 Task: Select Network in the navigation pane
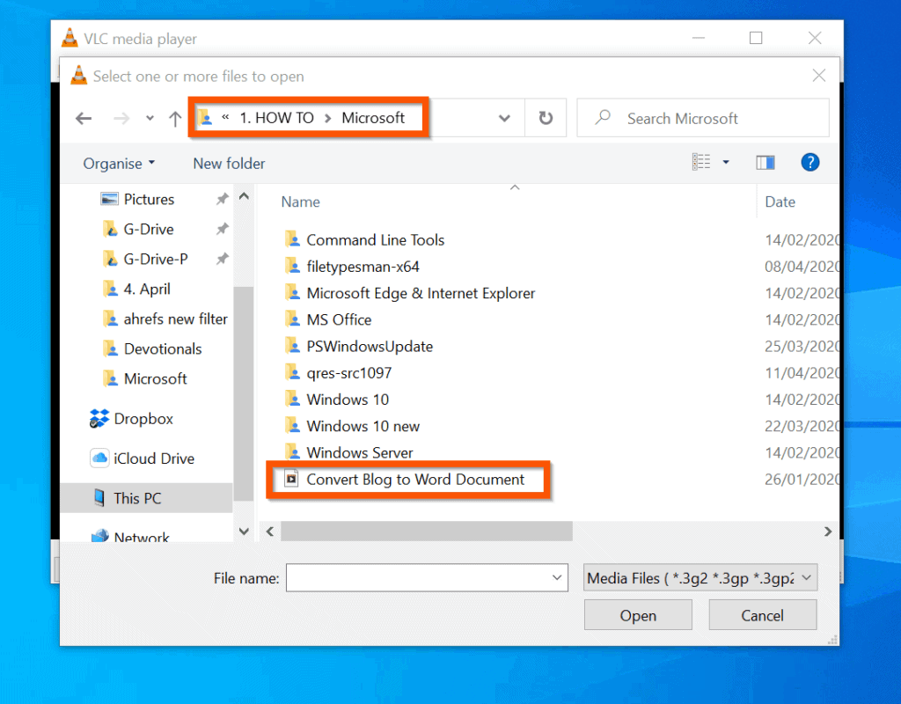[x=142, y=537]
